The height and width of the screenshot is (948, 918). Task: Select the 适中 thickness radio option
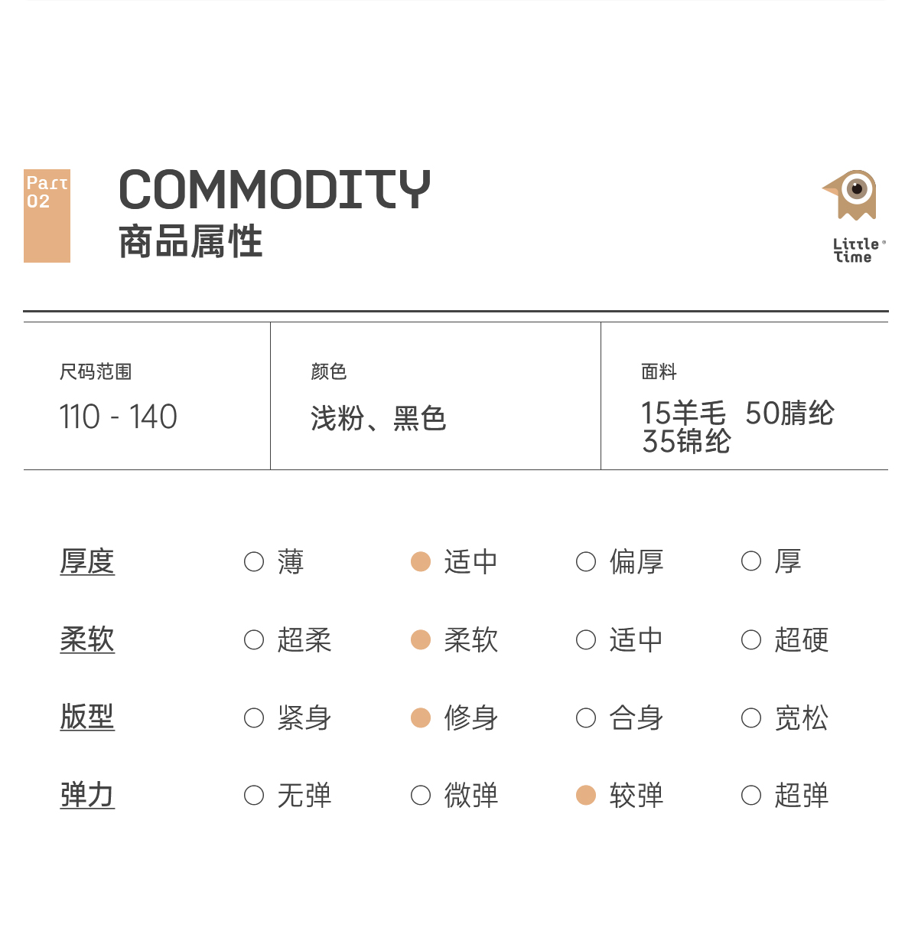pos(421,562)
